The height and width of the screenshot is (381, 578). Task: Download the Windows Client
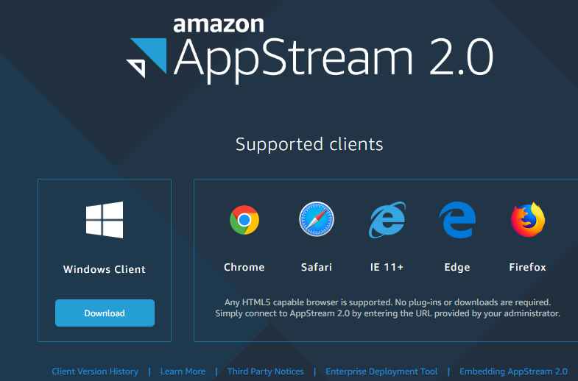(x=105, y=313)
